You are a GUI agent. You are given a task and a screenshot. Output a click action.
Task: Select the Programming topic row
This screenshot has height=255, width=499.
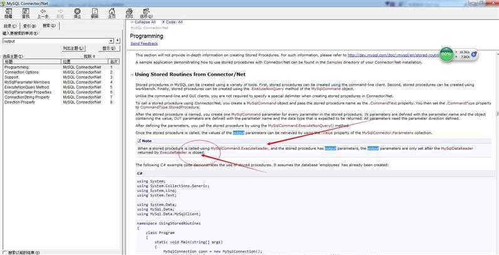pos(61,67)
